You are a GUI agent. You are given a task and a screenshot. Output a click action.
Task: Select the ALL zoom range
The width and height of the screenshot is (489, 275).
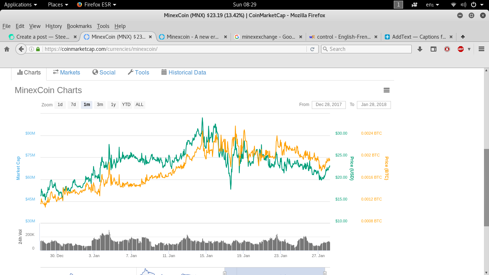pyautogui.click(x=139, y=105)
